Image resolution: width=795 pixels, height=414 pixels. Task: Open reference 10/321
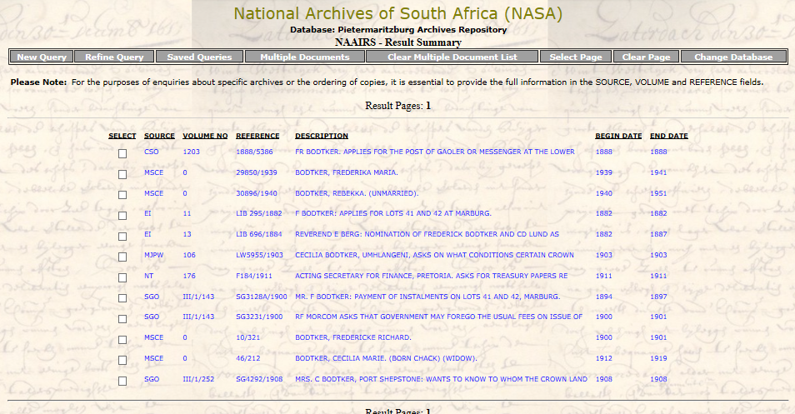pyautogui.click(x=248, y=337)
